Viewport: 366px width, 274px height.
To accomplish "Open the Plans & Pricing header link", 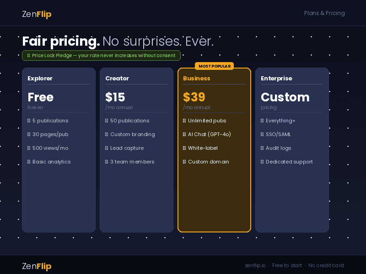I will coord(324,13).
